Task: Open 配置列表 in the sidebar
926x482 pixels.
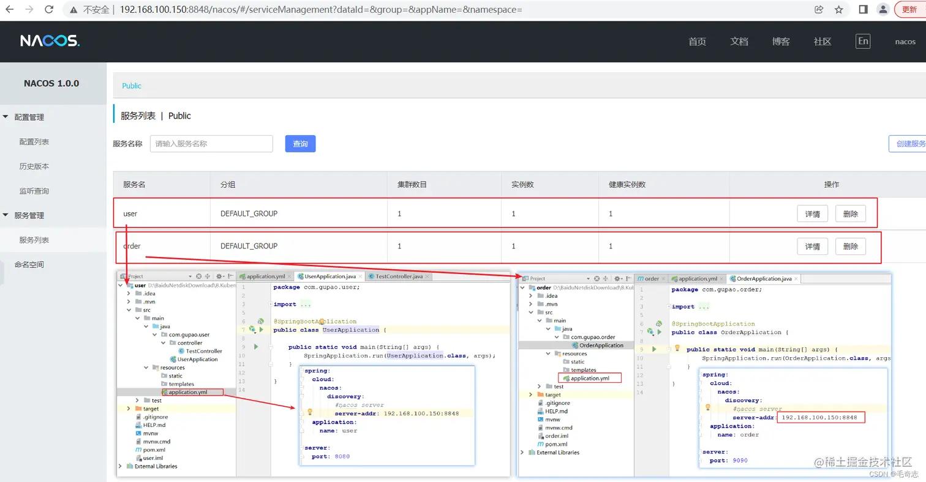Action: pos(34,141)
